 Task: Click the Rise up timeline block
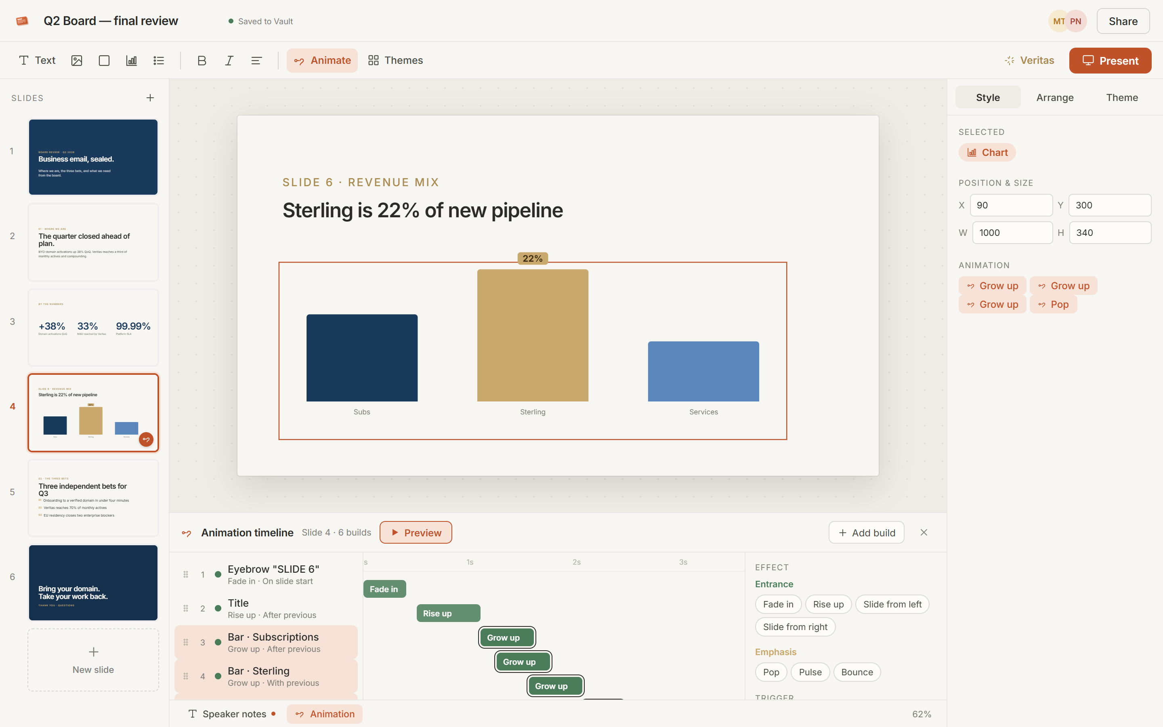[448, 613]
